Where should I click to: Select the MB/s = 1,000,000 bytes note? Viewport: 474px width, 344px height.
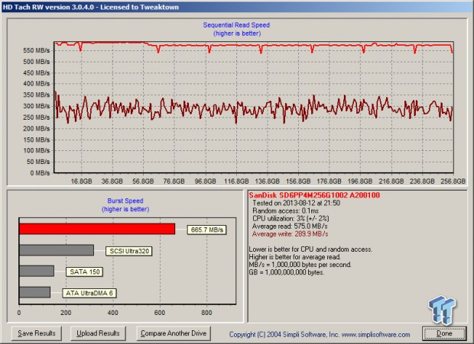[300, 265]
